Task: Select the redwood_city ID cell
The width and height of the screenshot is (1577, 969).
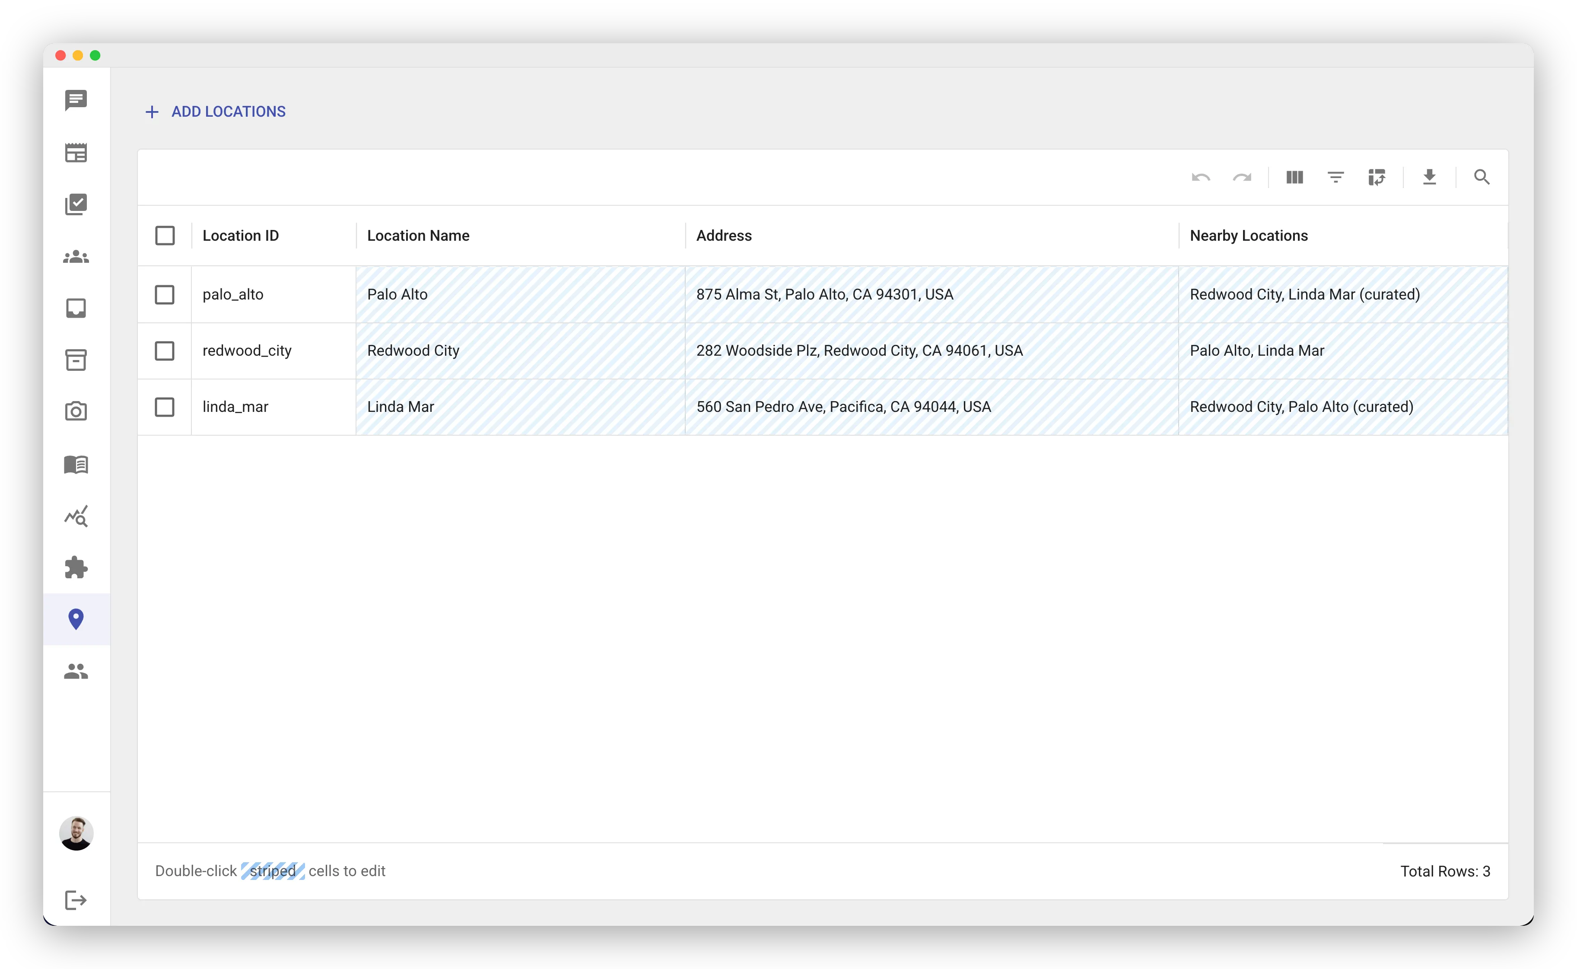Action: (273, 351)
